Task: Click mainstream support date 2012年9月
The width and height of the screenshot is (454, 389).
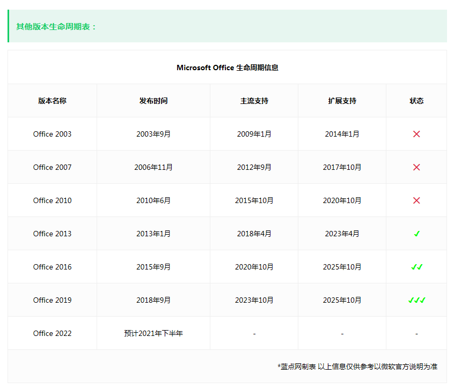Action: point(254,167)
